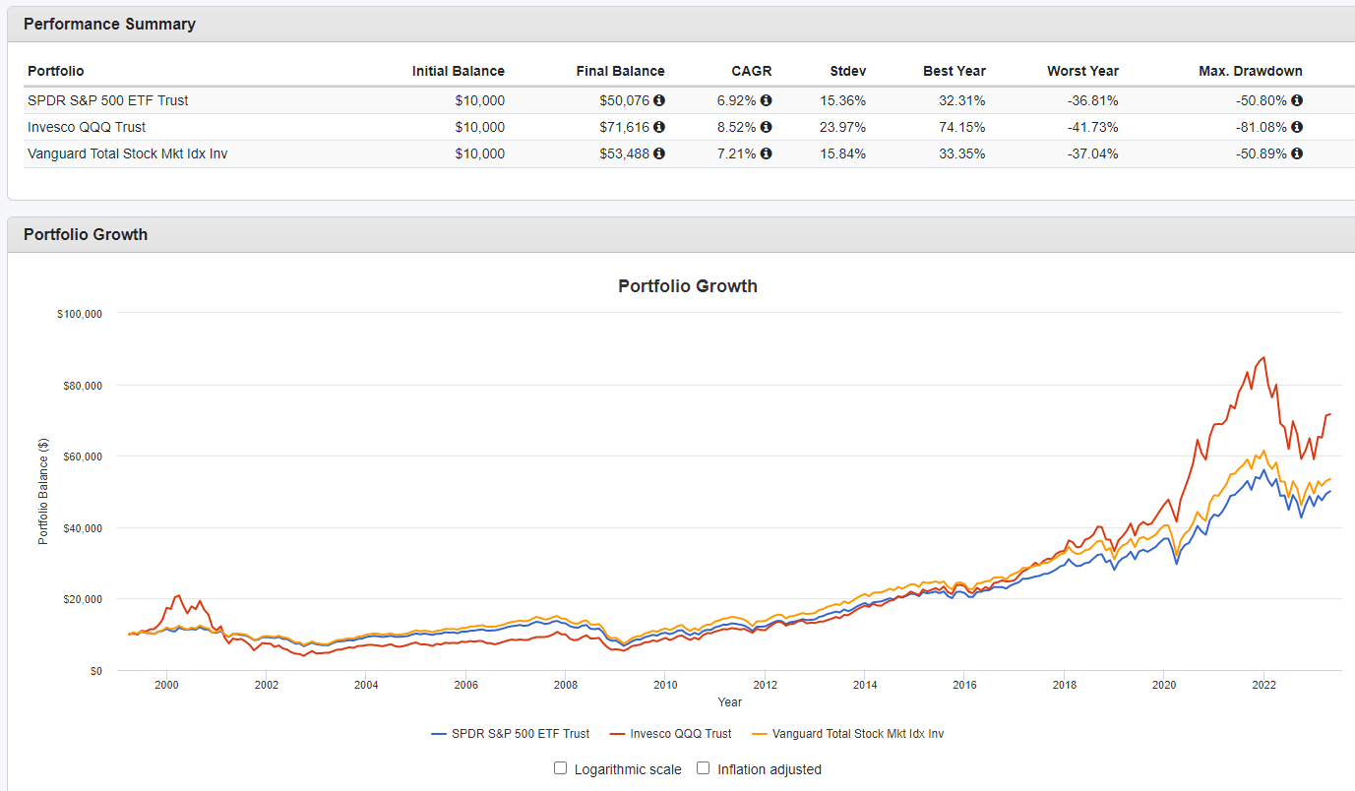The width and height of the screenshot is (1355, 791).
Task: Toggle SPDR S&P 500 ETF Trust legend series
Action: coord(511,734)
